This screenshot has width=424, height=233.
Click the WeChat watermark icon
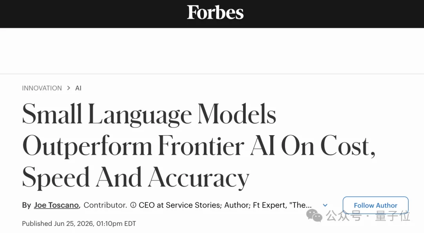click(314, 215)
